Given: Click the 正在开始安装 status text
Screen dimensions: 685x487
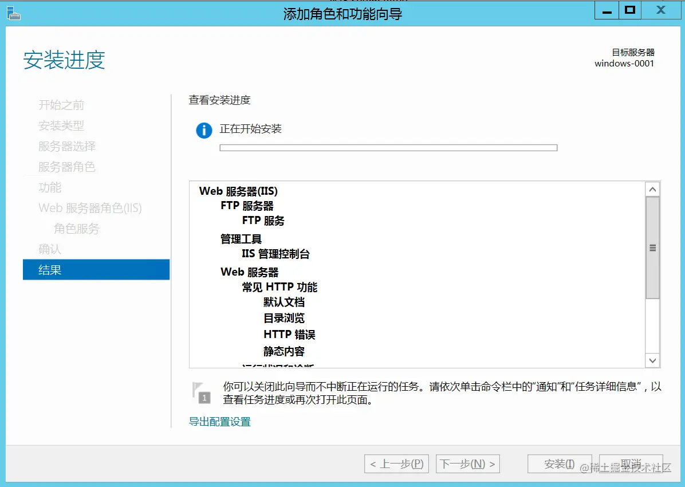Looking at the screenshot, I should [x=250, y=129].
